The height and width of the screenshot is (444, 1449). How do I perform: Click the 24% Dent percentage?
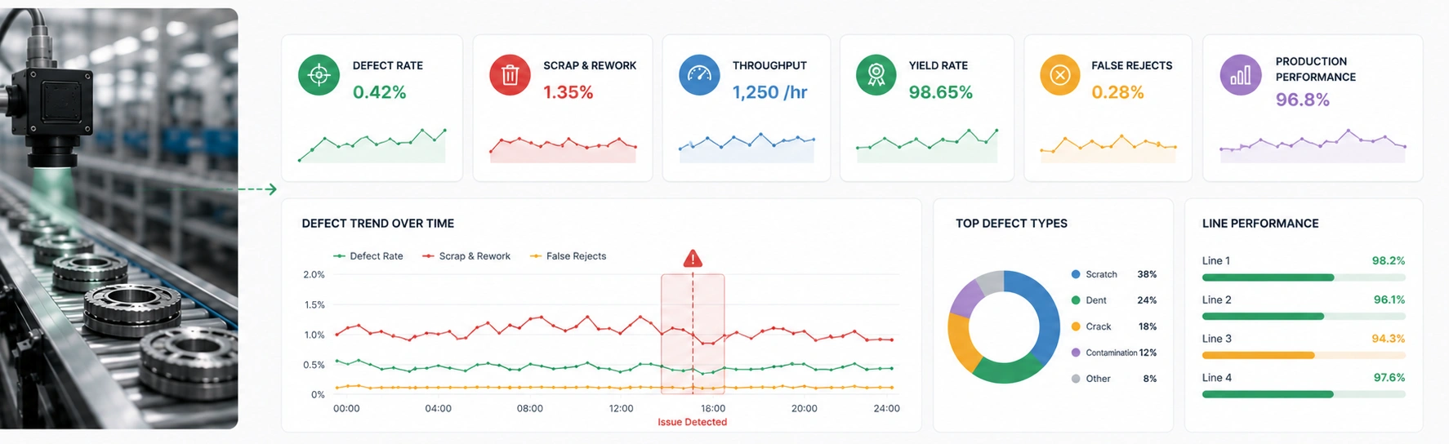point(1147,300)
